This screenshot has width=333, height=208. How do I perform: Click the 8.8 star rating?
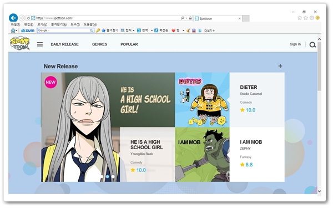(x=246, y=165)
